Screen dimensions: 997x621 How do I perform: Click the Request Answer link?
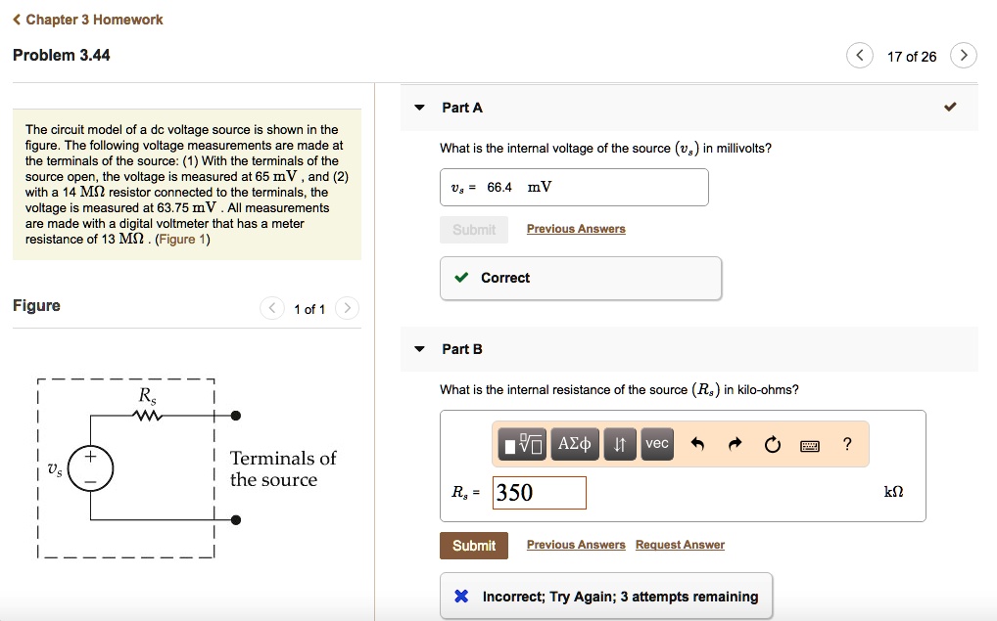click(680, 545)
